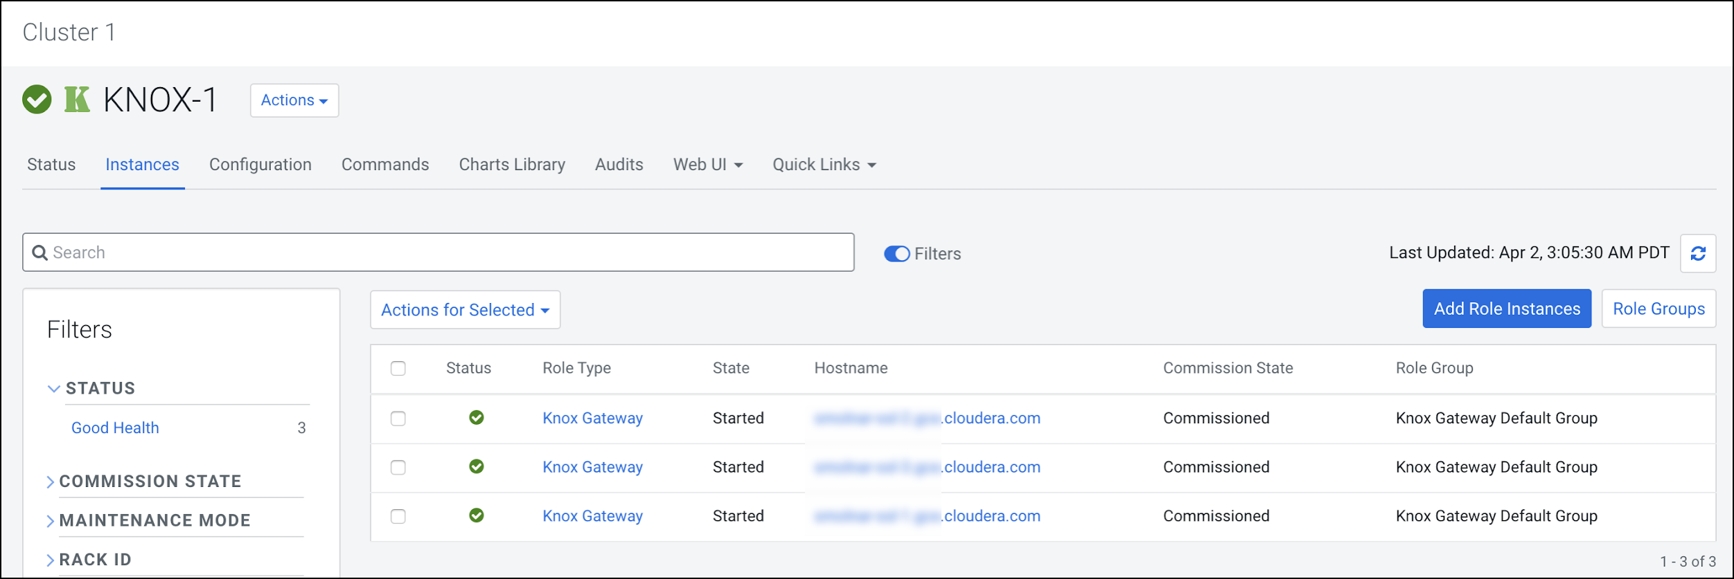Image resolution: width=1734 pixels, height=579 pixels.
Task: Click the green Knox K logo icon
Action: pyautogui.click(x=77, y=100)
